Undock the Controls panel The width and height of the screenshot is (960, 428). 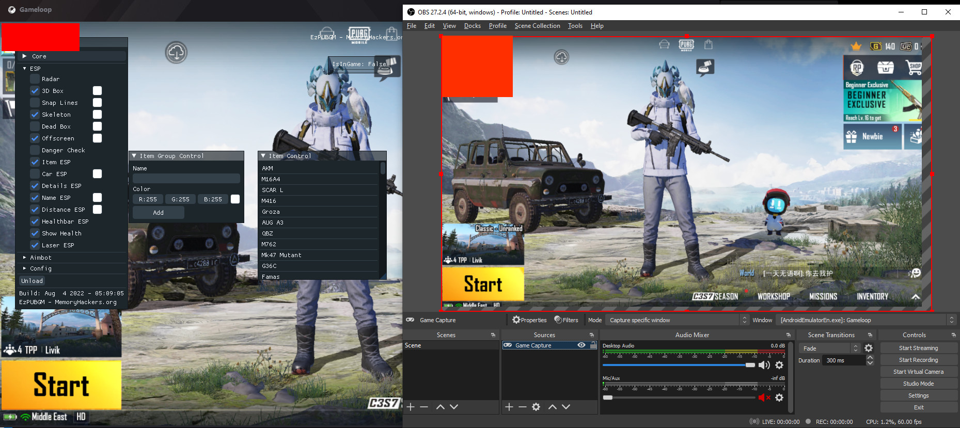pos(953,335)
